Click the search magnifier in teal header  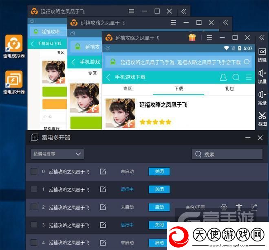236,77
